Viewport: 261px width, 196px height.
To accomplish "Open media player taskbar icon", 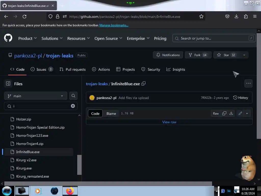I will click(x=38, y=191).
